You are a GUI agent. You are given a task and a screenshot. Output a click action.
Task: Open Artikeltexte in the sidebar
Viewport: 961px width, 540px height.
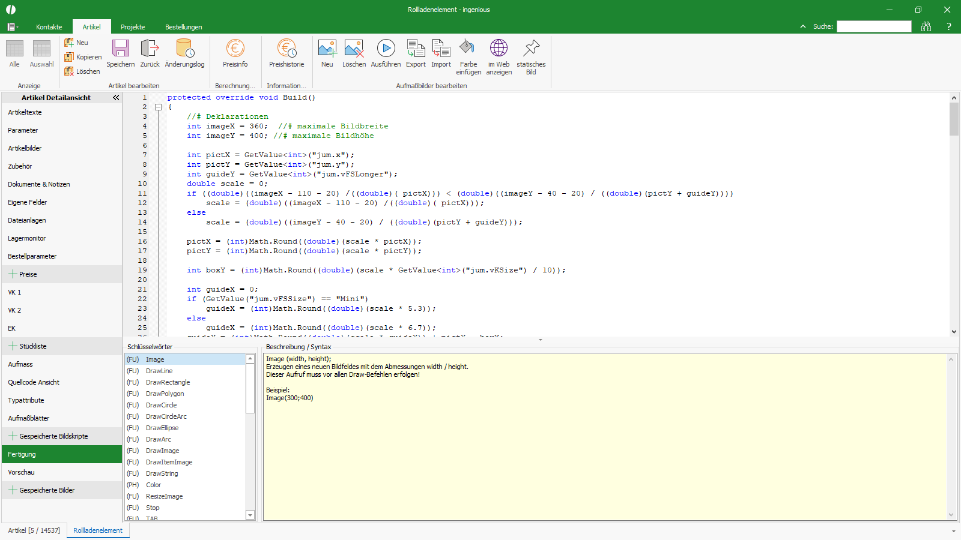62,112
